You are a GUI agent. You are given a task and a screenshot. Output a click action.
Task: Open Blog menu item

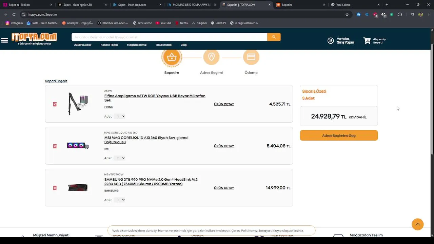pos(184,45)
